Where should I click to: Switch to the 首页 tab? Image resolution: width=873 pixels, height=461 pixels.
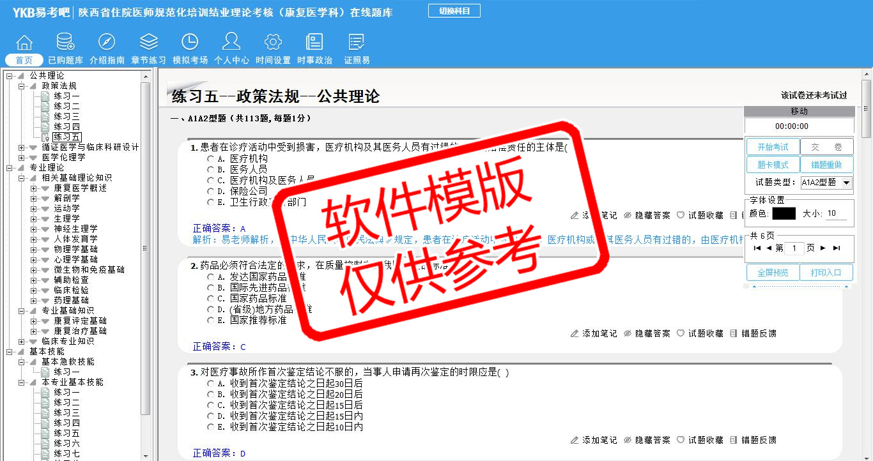click(24, 60)
